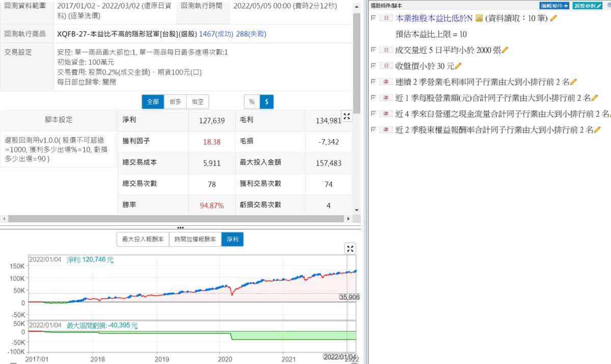Switch statistics display to percent (%)
611x364 pixels.
(x=252, y=102)
